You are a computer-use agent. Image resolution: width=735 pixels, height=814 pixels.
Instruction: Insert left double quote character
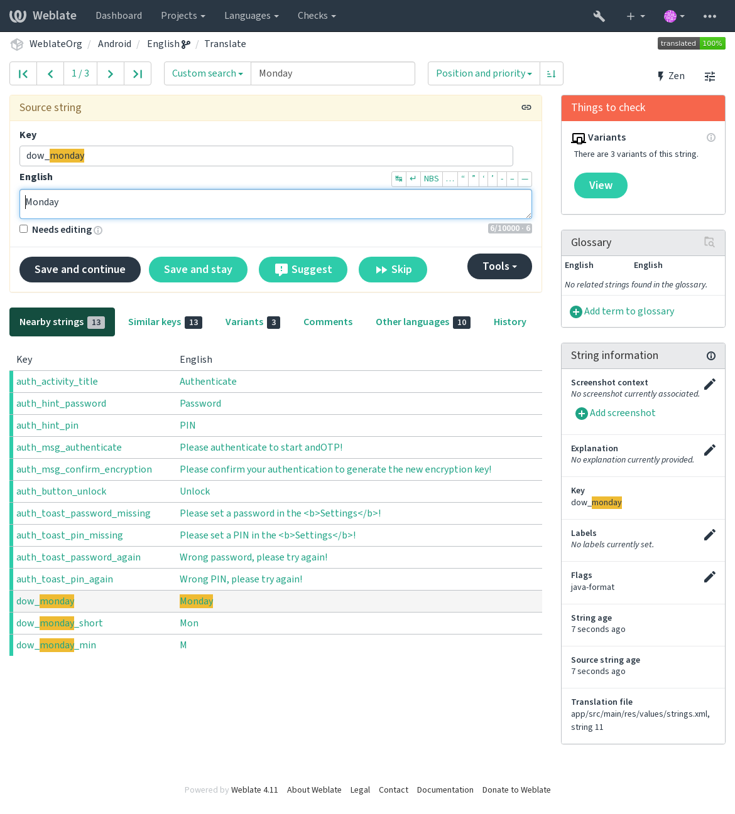pos(463,179)
